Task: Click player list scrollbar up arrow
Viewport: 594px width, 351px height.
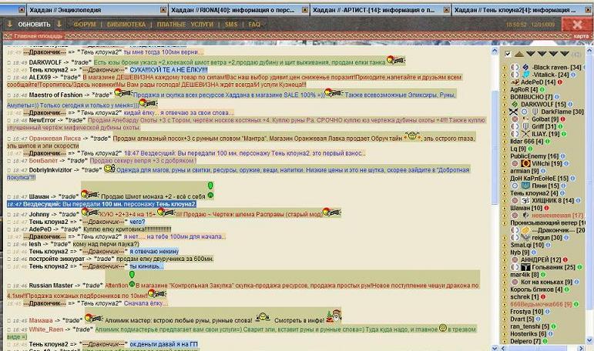Action: [x=589, y=50]
